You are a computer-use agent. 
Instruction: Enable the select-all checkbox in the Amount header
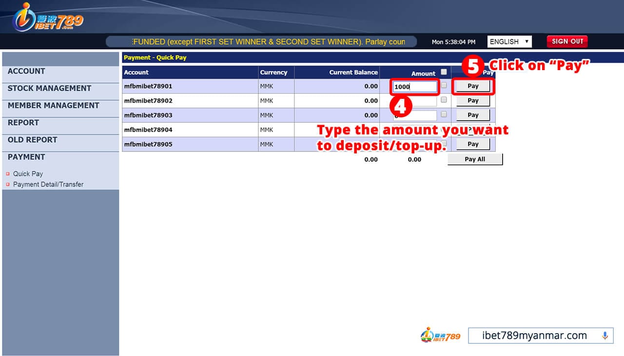tap(444, 71)
